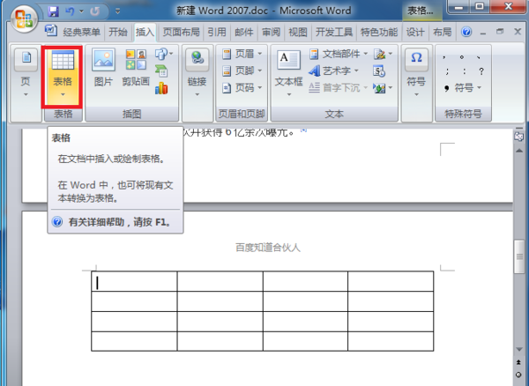
Task: Insert the Chinese period 。 symbol
Action: (462, 57)
